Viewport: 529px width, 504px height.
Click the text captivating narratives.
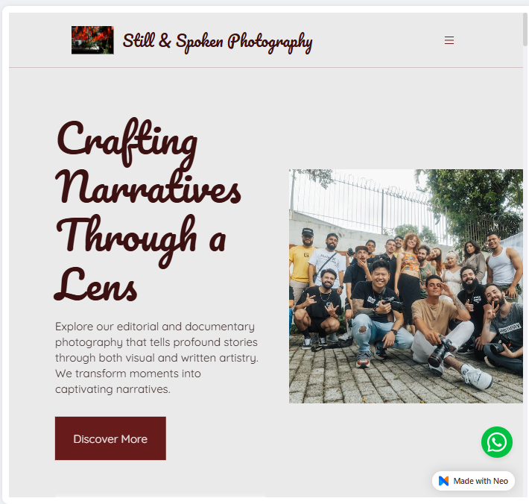click(113, 389)
